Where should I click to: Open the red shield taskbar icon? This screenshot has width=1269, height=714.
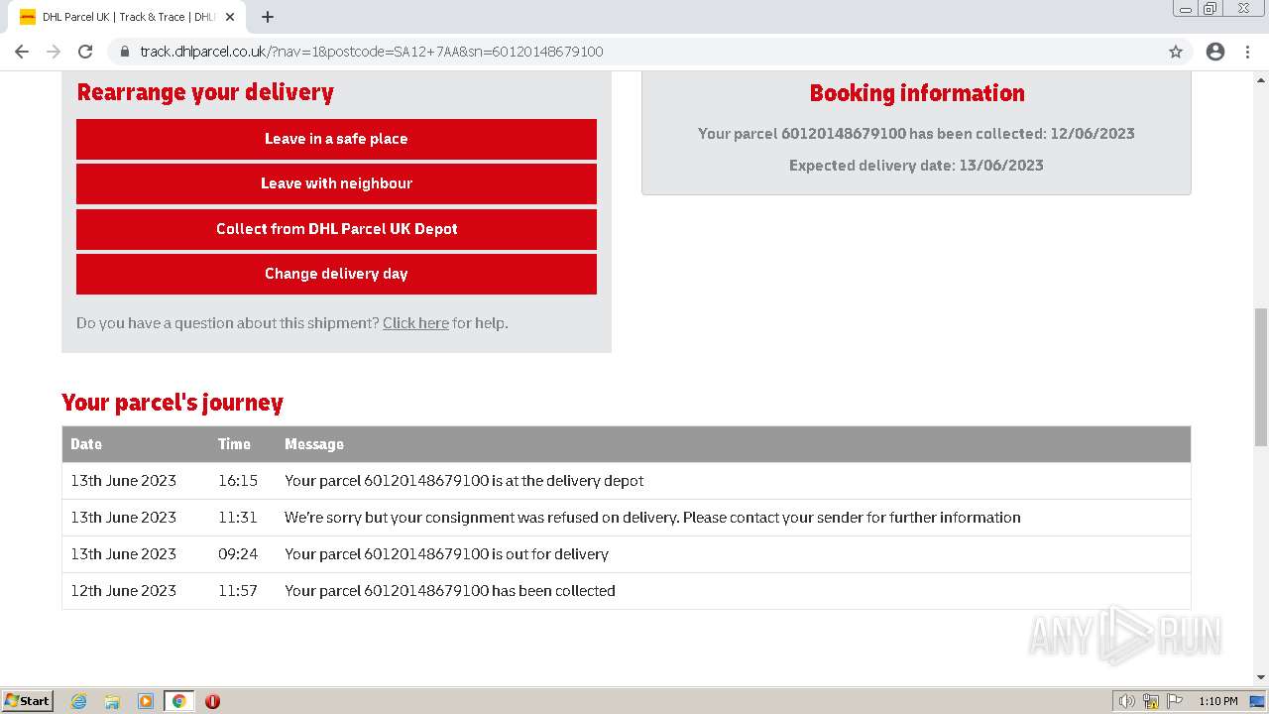click(212, 701)
